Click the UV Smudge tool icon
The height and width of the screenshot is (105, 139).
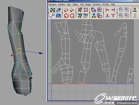(52, 16)
